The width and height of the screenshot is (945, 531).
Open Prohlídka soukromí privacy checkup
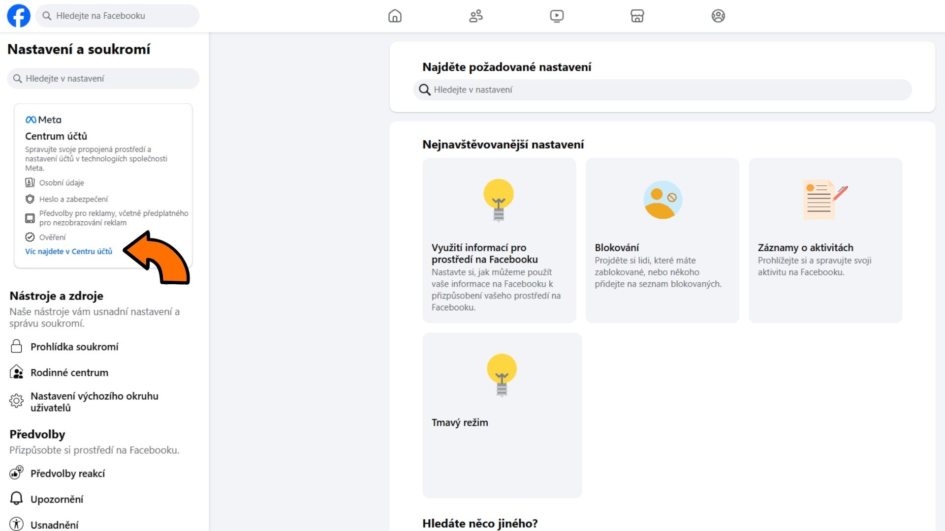click(x=74, y=347)
